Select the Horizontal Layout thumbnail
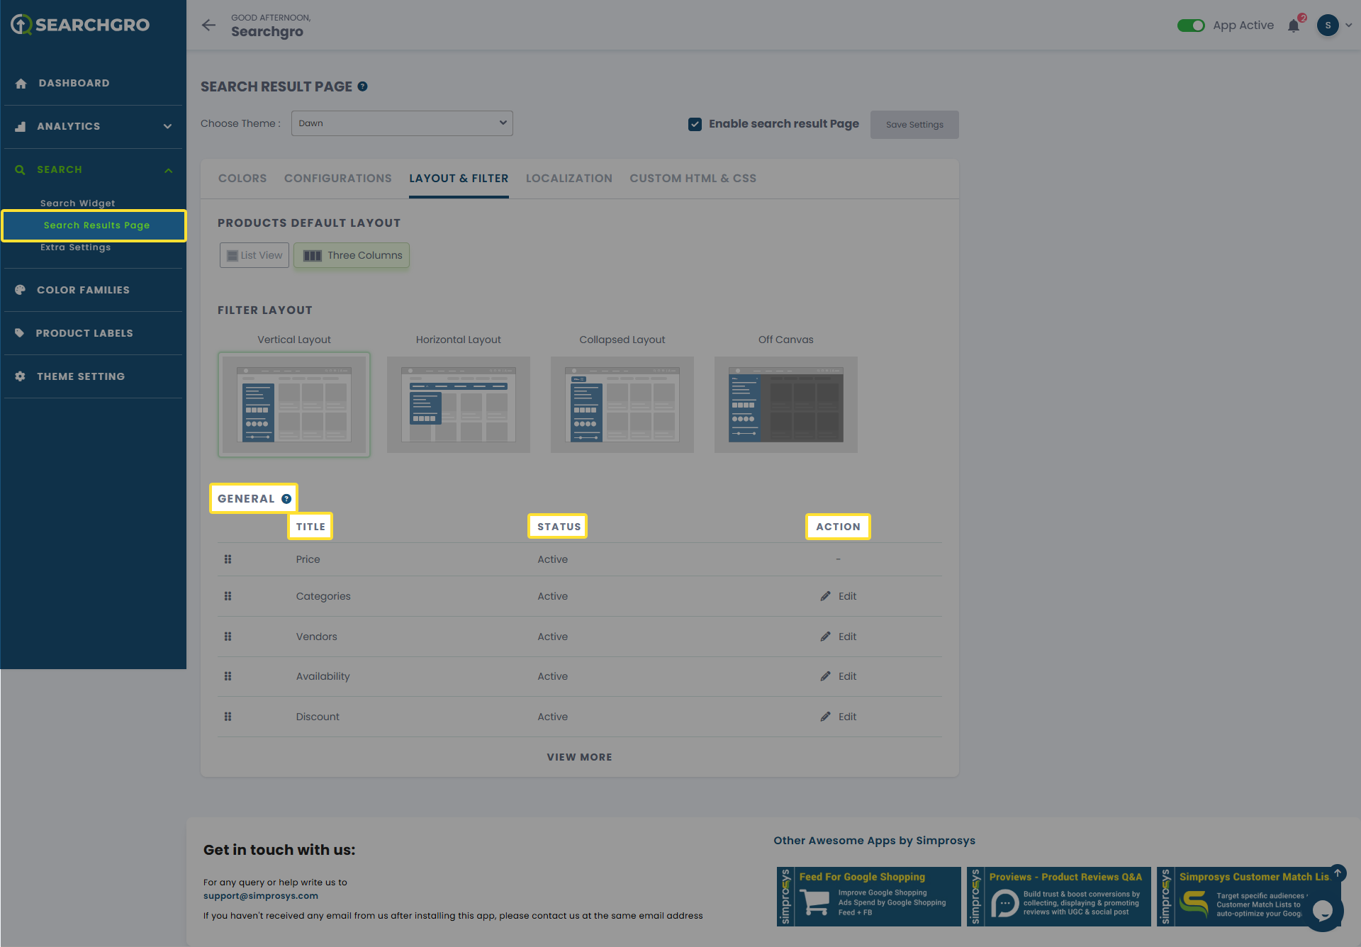The width and height of the screenshot is (1361, 947). (x=459, y=404)
